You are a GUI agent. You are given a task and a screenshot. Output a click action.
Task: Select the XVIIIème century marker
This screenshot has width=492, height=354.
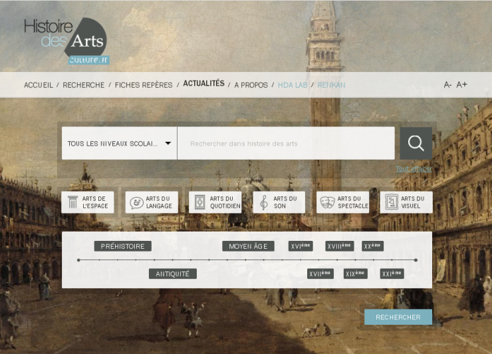[x=340, y=246]
